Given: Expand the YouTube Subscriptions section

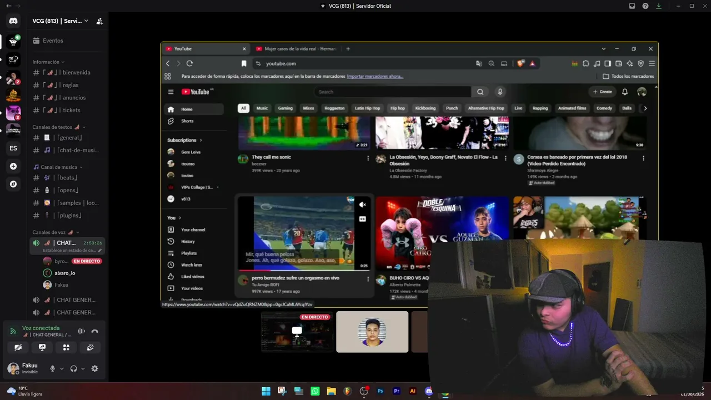Looking at the screenshot, I should (184, 140).
